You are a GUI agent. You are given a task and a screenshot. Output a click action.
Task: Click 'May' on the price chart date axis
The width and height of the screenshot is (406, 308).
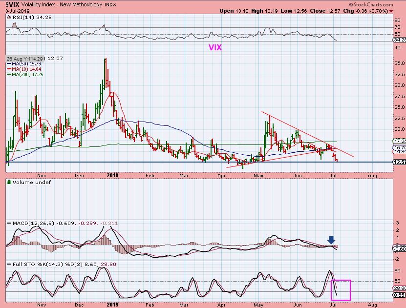(258, 176)
